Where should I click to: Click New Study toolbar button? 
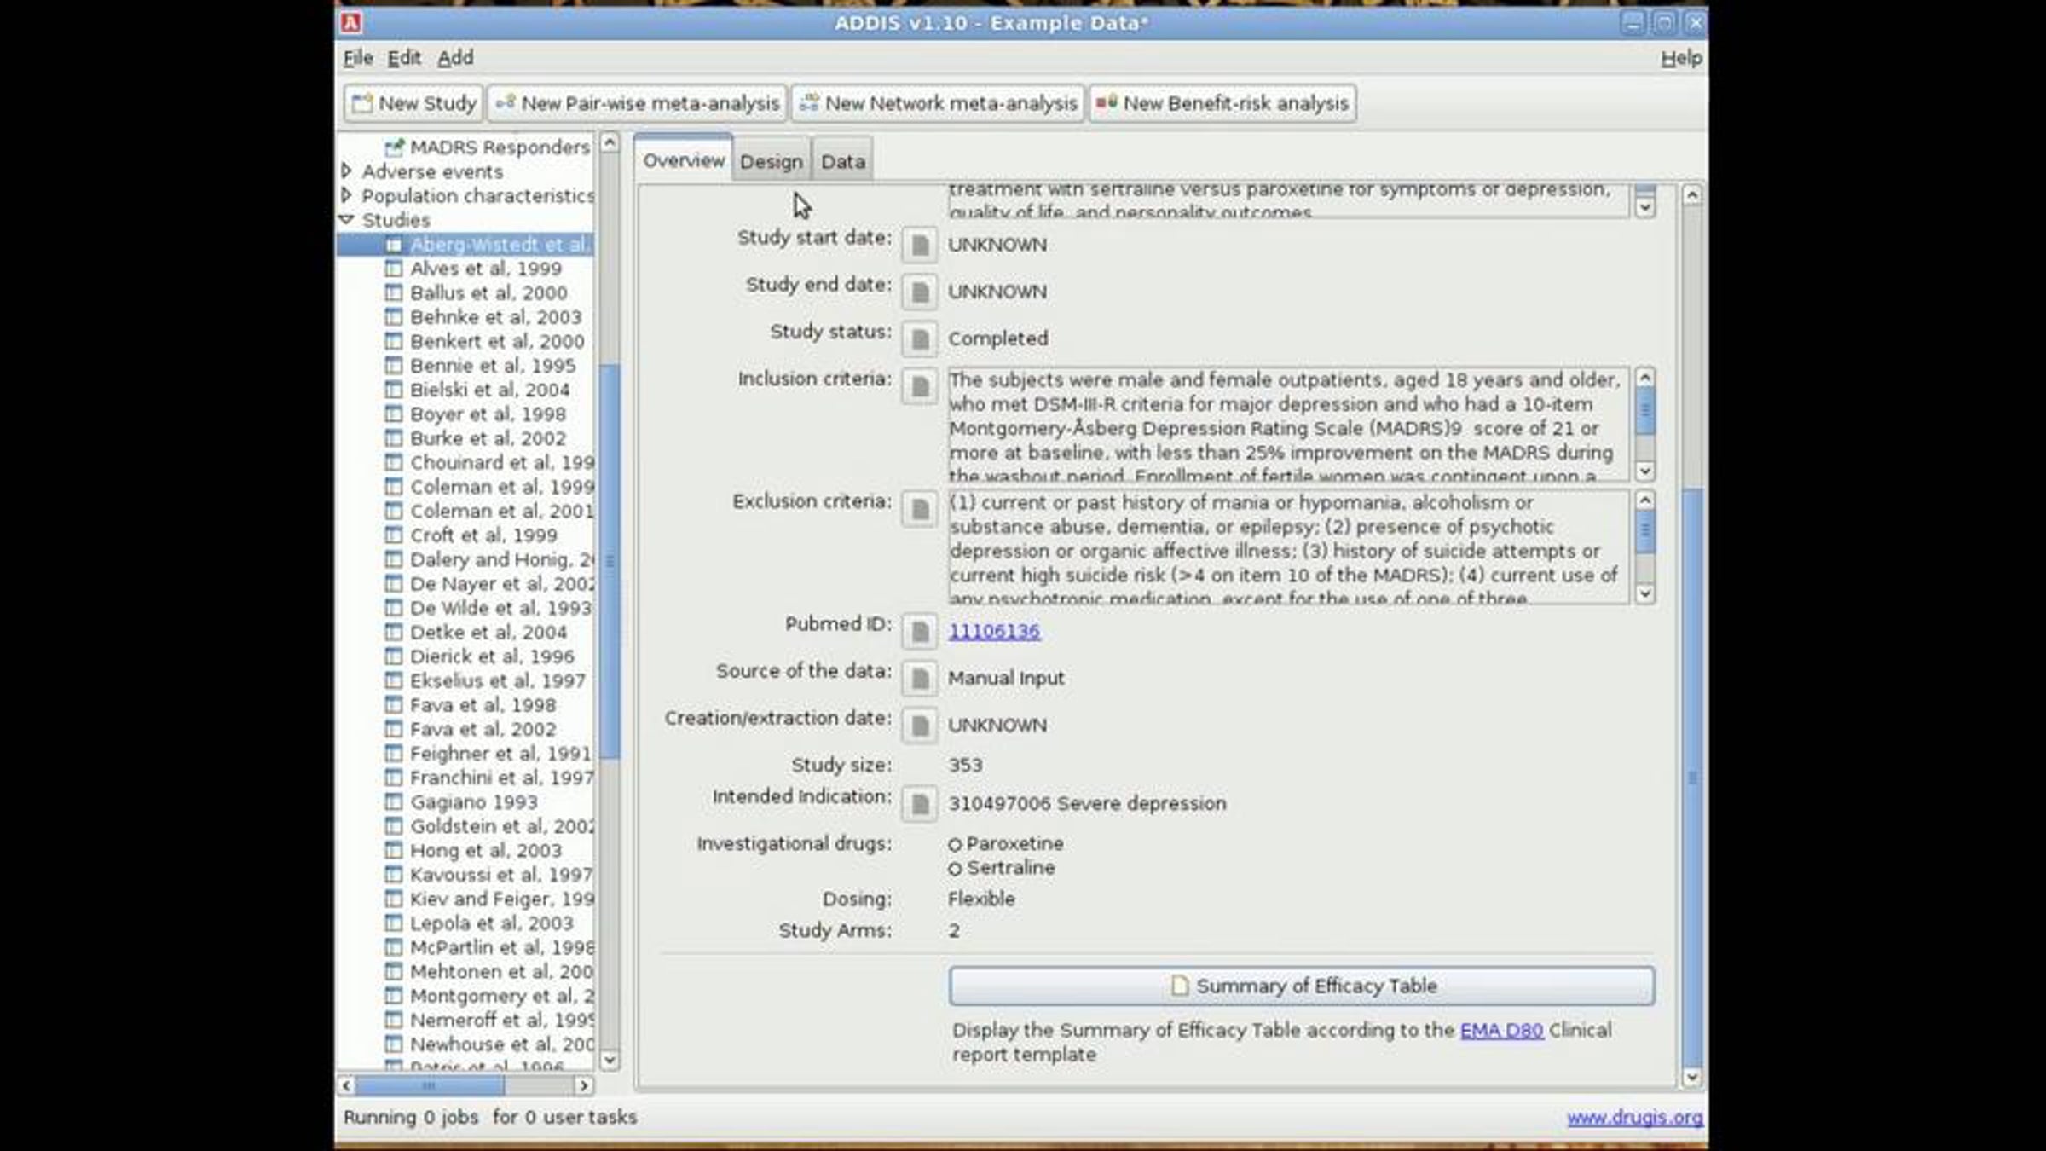point(414,103)
